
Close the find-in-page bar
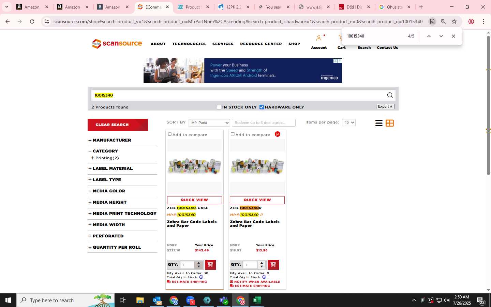click(453, 36)
